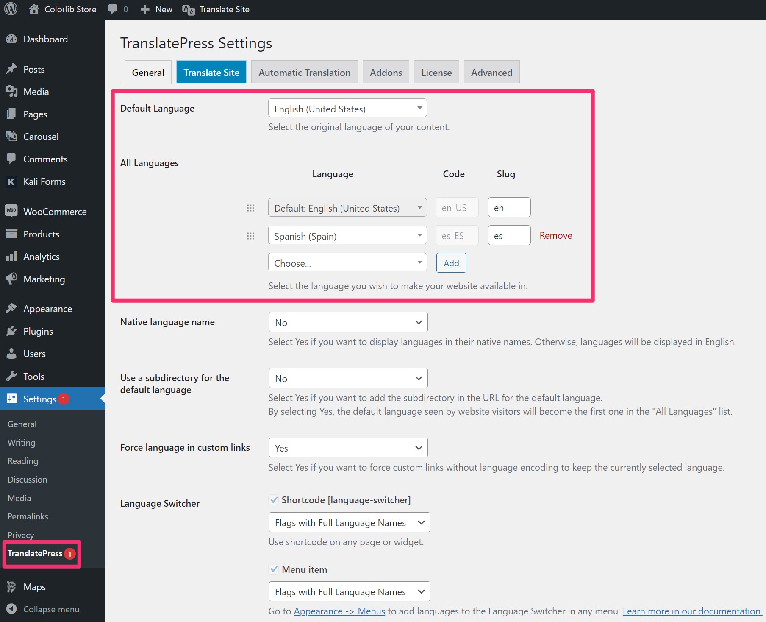The width and height of the screenshot is (766, 622).
Task: Follow the Appearance -> Menus link
Action: [x=339, y=611]
